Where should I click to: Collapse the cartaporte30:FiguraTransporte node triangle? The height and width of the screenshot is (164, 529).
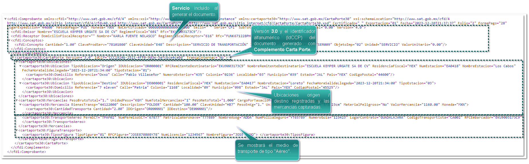tap(17, 131)
